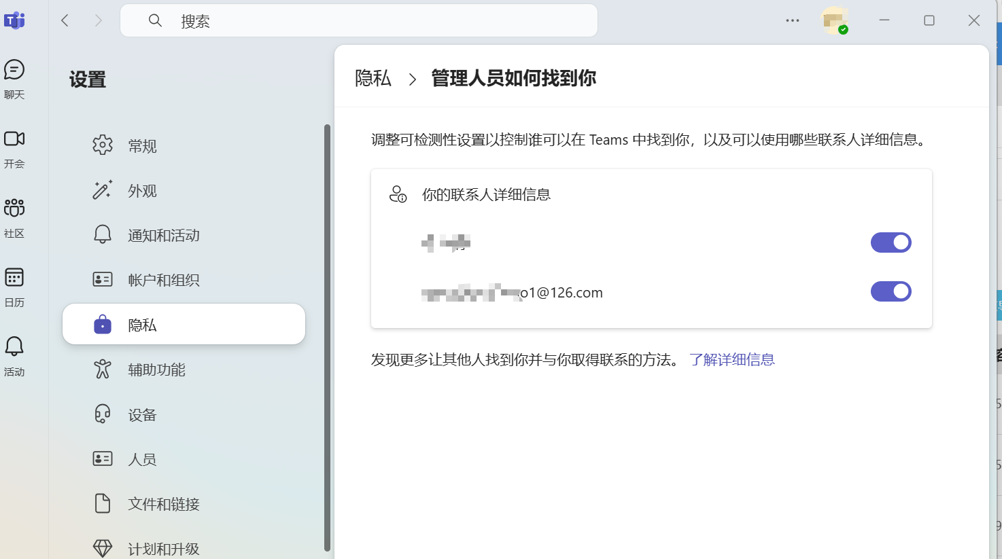1002x559 pixels.
Task: Click the 隐私 lock icon
Action: [x=103, y=324]
